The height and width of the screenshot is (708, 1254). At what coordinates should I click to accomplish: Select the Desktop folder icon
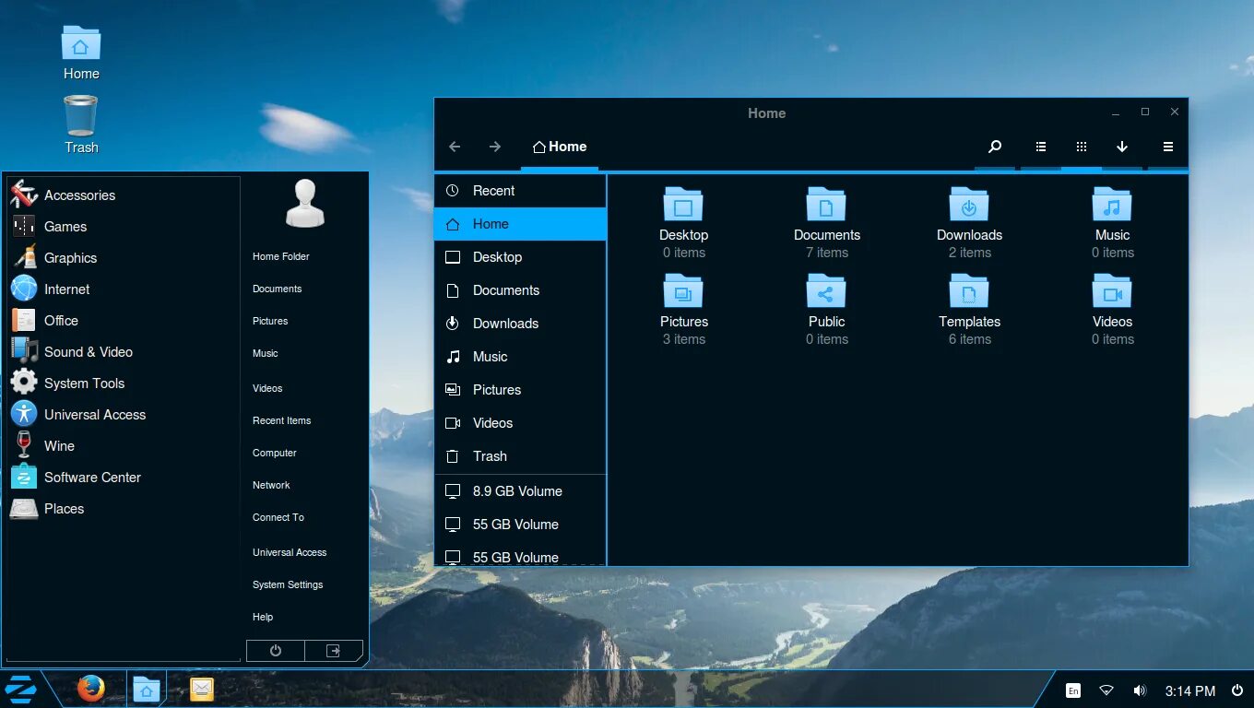(x=683, y=205)
